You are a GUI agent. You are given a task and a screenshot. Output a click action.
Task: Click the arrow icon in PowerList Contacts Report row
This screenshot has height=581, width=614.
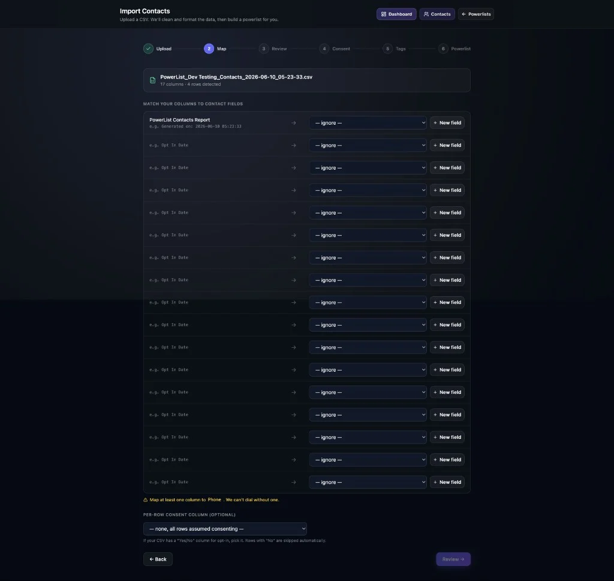coord(294,123)
